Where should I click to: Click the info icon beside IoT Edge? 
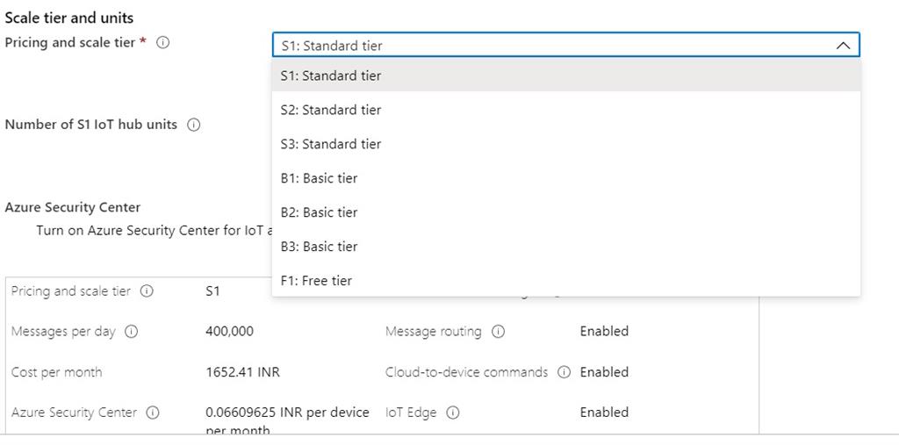pyautogui.click(x=453, y=413)
